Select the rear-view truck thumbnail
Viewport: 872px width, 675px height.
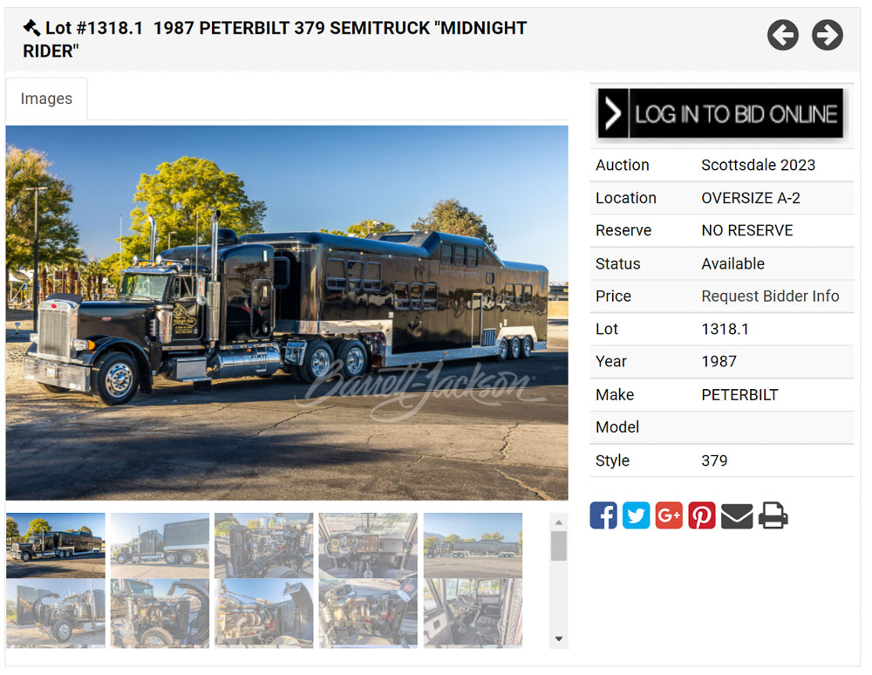(x=160, y=545)
